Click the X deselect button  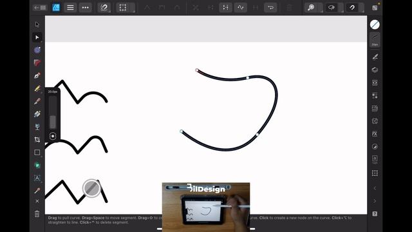click(37, 201)
